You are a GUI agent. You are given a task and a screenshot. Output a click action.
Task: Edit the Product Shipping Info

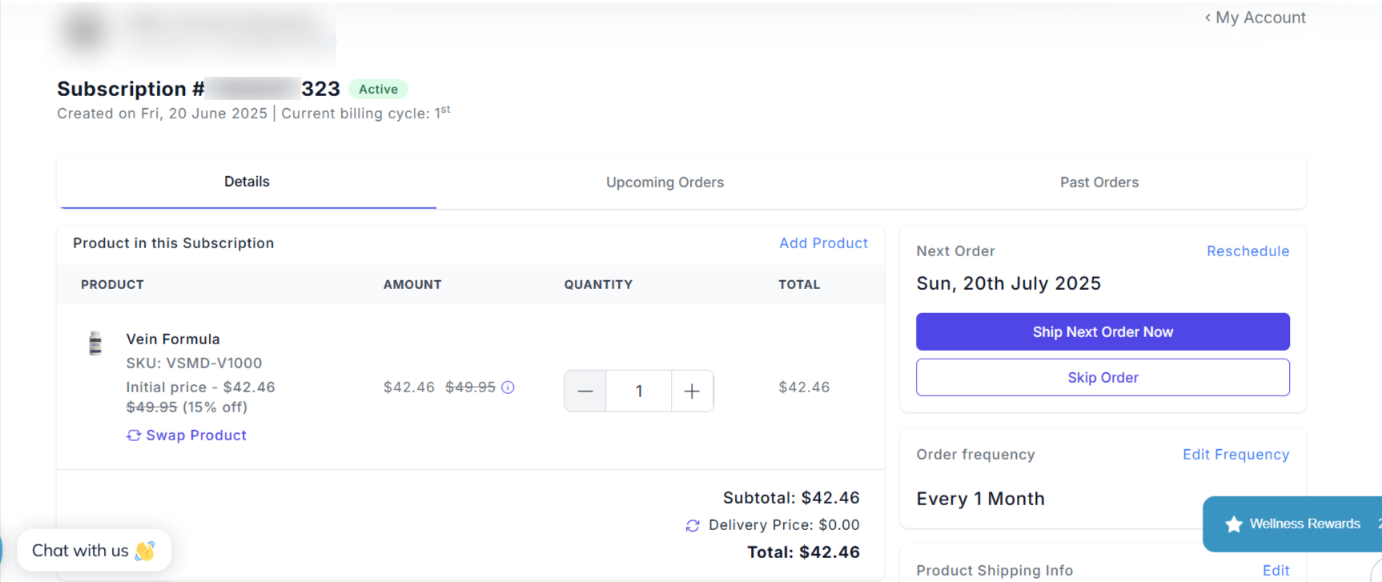pyautogui.click(x=1276, y=570)
